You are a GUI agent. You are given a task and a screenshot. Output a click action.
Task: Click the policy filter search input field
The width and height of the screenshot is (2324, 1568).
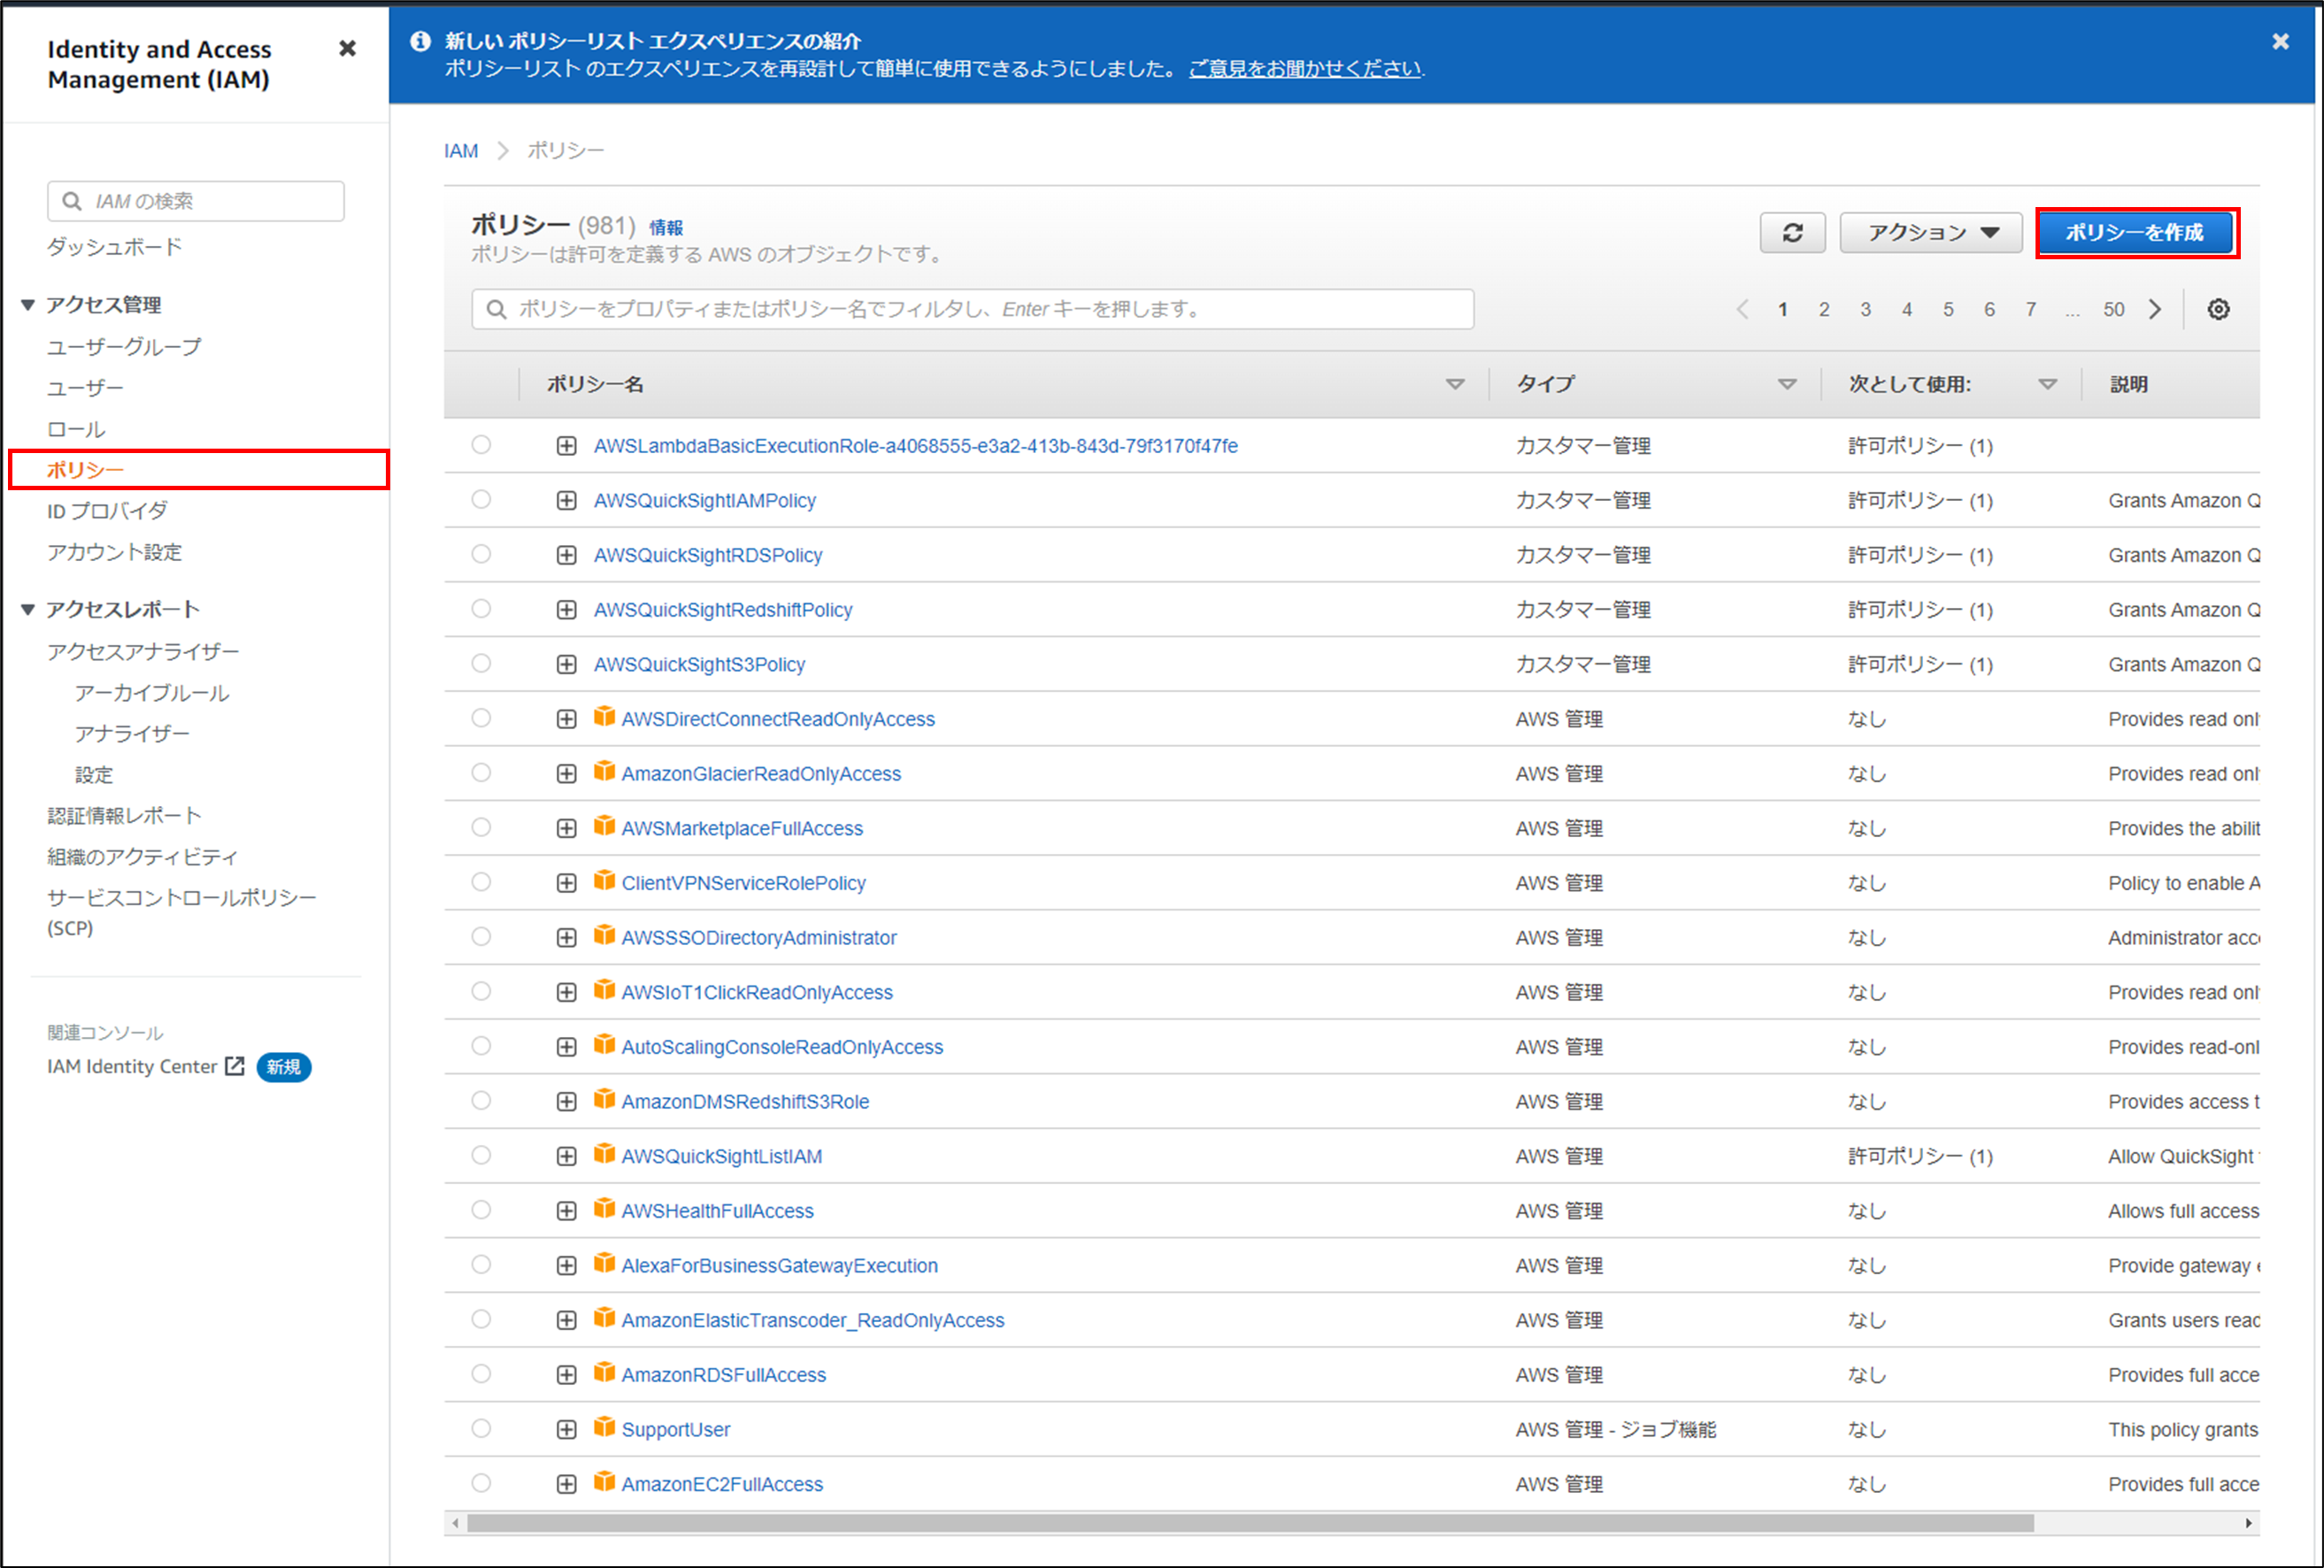(x=972, y=309)
